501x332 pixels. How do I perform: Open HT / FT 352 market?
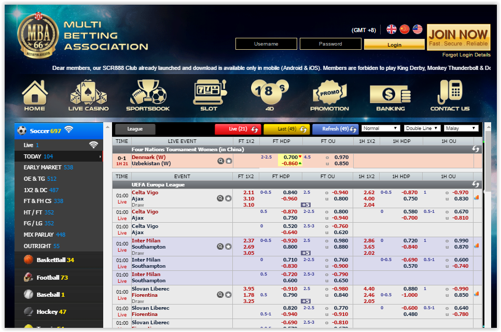[x=59, y=212]
